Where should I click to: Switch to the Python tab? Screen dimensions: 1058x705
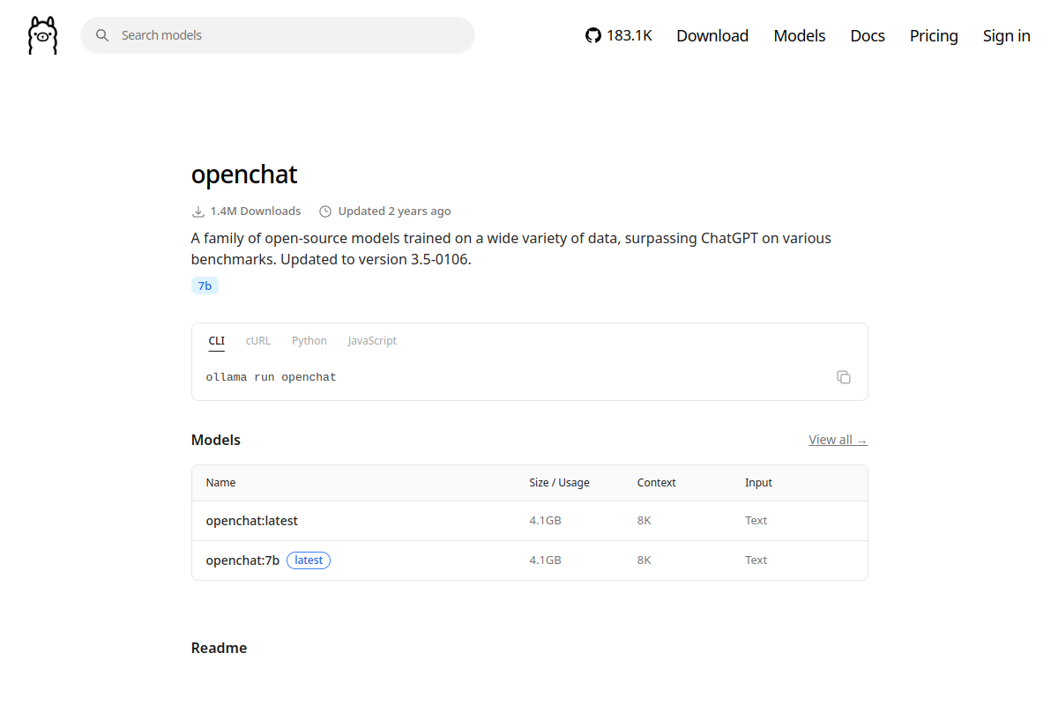pyautogui.click(x=309, y=341)
